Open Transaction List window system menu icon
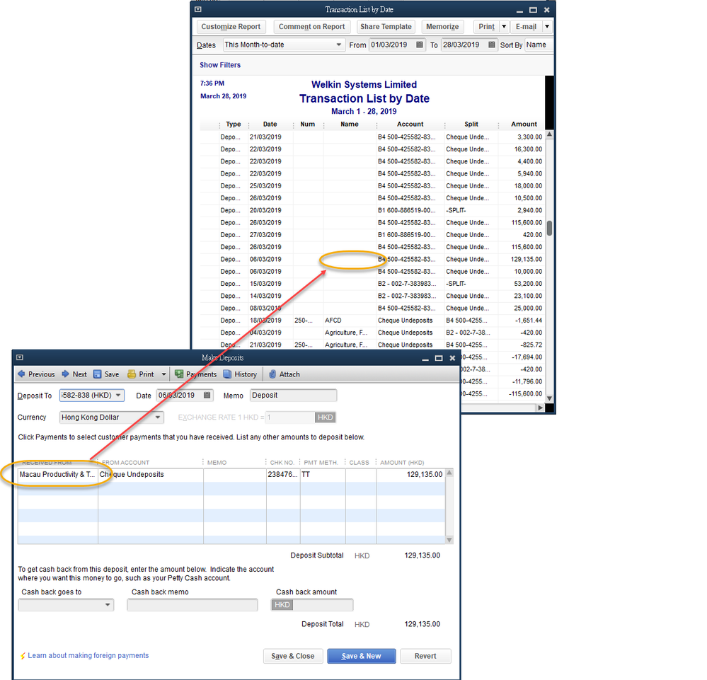This screenshot has width=707, height=680. [x=198, y=9]
